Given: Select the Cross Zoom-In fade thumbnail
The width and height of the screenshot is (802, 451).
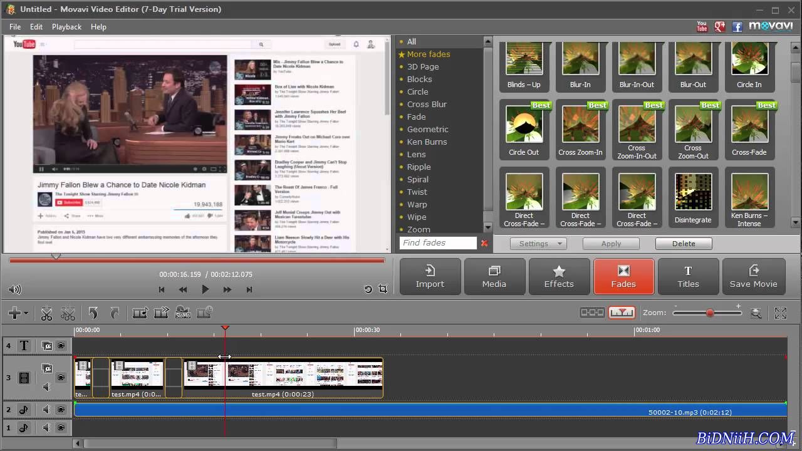Looking at the screenshot, I should click(x=580, y=130).
